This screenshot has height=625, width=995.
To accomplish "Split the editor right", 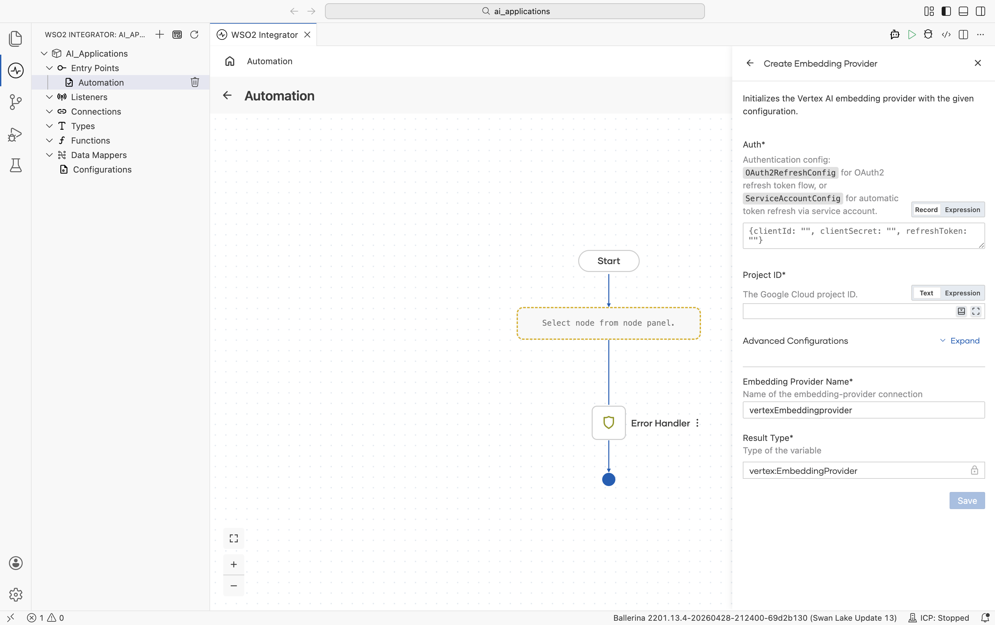I will click(x=963, y=34).
